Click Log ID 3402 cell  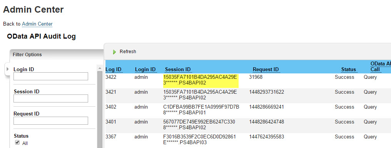111,107
